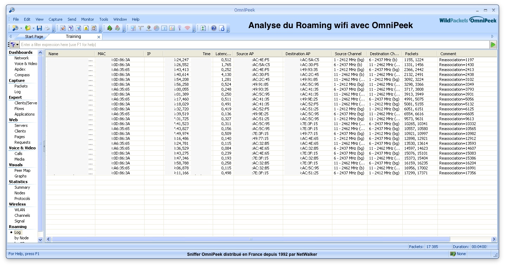Click the page with arrow toolbar icon
This screenshot has width=505, height=266.
coord(222,28)
